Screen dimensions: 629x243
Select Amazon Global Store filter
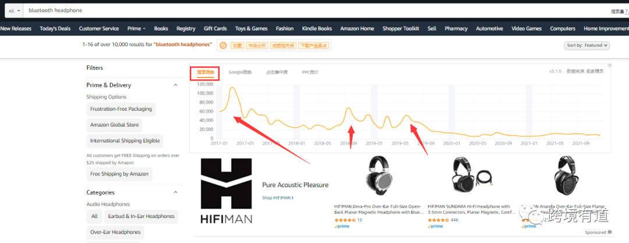pos(114,125)
